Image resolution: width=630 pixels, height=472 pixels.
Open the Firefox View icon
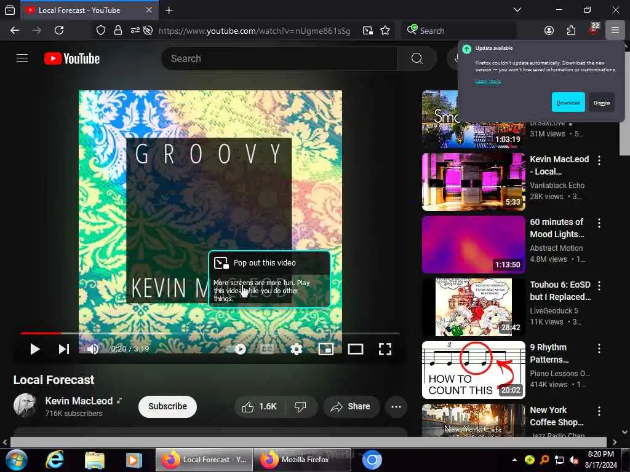[x=10, y=10]
